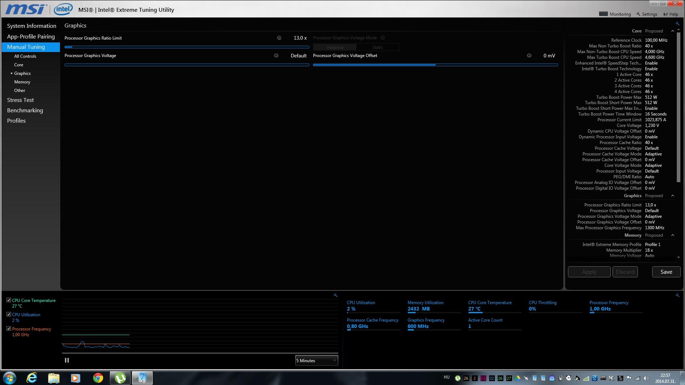Collapse the Graphics proposed section
The height and width of the screenshot is (385, 685).
(673, 196)
